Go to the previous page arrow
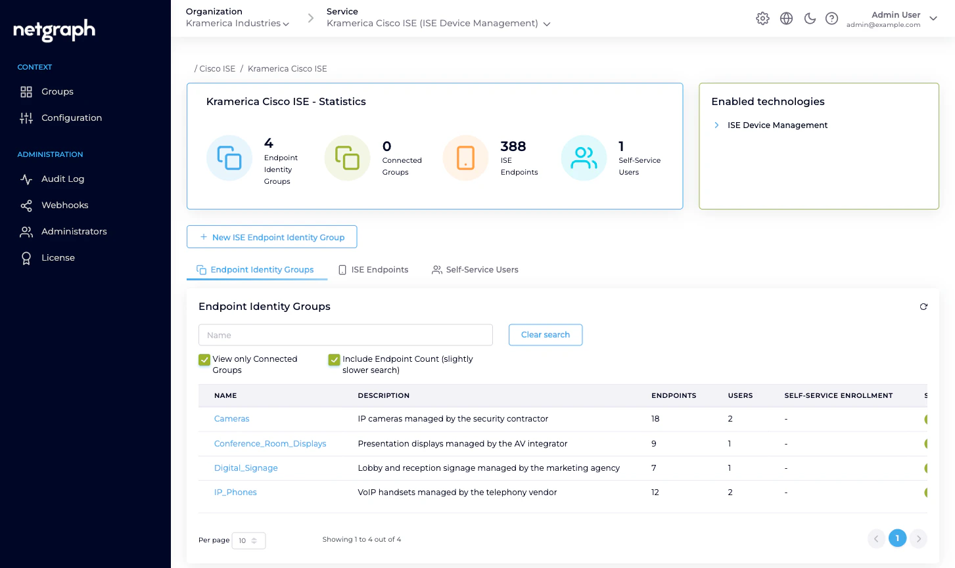Viewport: 955px width, 568px height. click(876, 538)
